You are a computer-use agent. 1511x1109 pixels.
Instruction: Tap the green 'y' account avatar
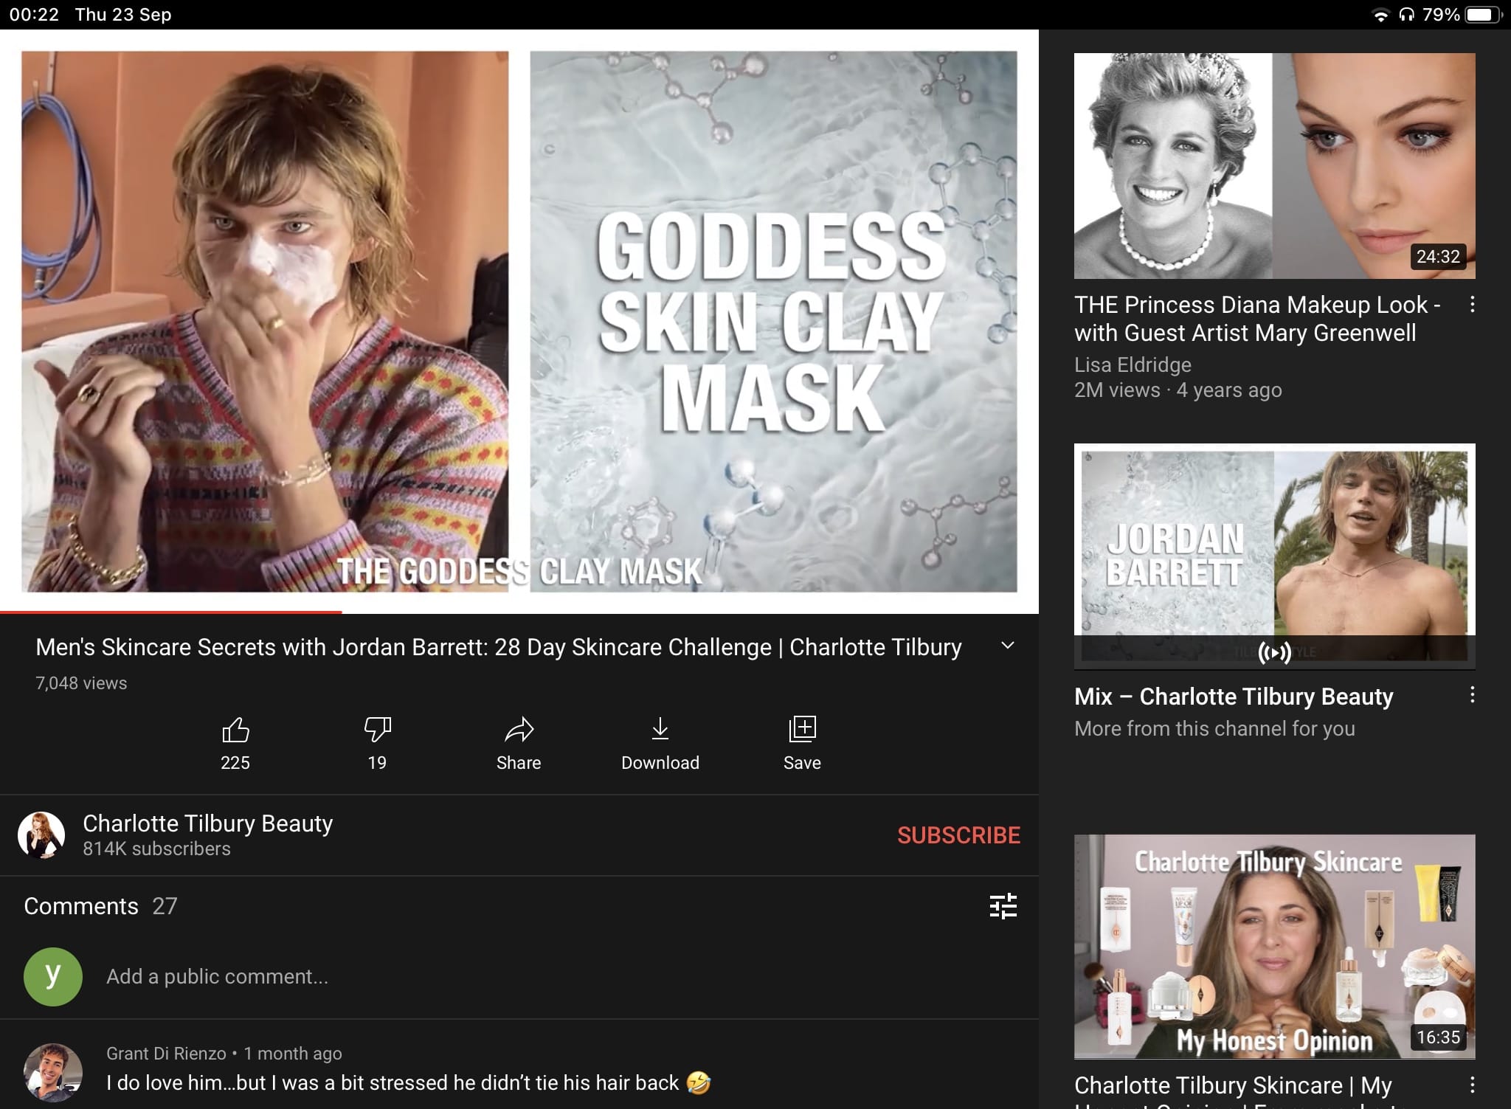[x=52, y=977]
